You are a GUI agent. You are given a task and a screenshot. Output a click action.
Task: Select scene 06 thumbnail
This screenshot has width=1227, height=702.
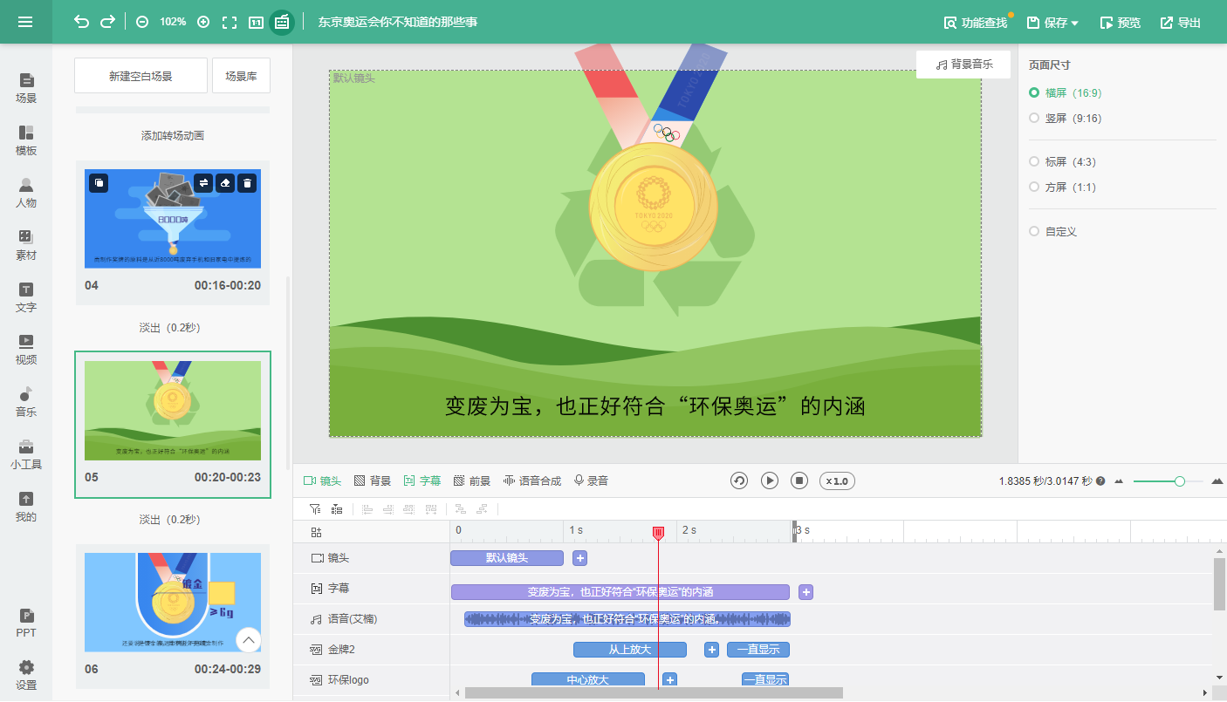pos(173,603)
